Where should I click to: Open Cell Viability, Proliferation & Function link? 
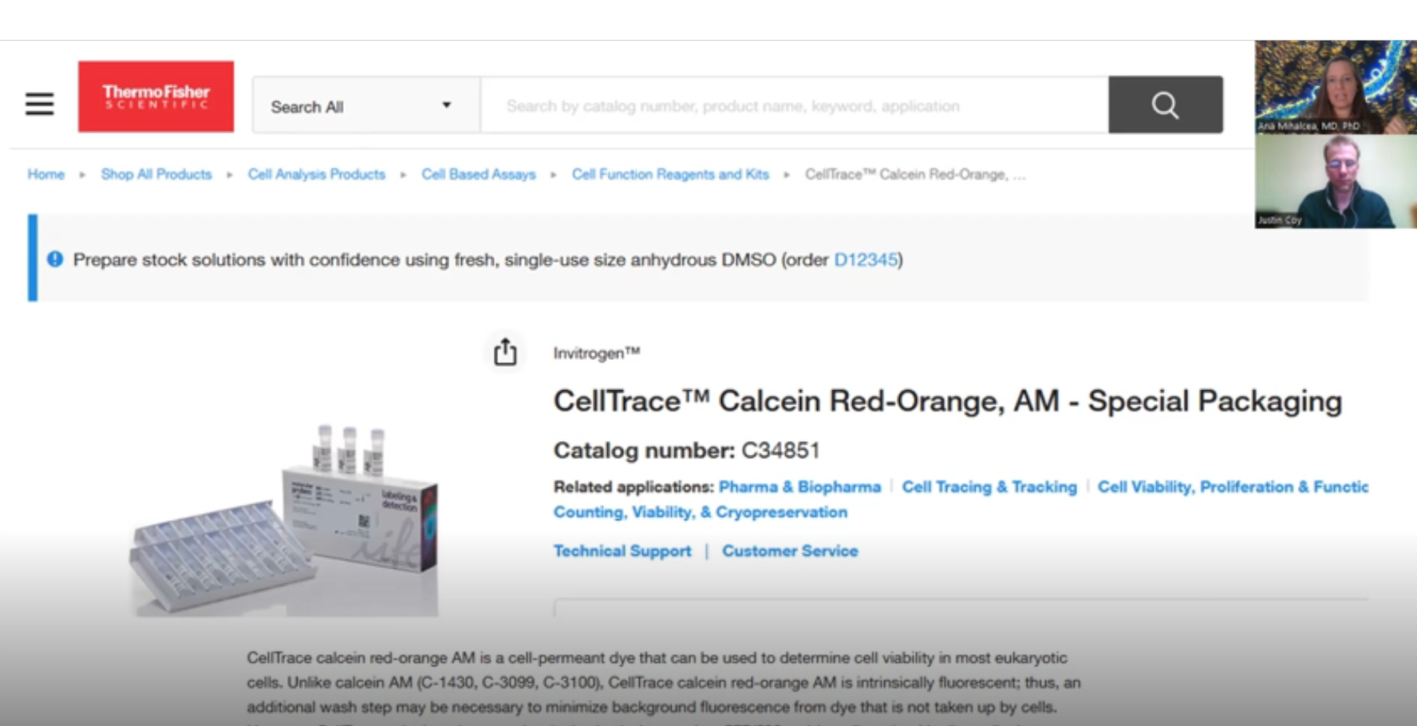coord(1233,487)
